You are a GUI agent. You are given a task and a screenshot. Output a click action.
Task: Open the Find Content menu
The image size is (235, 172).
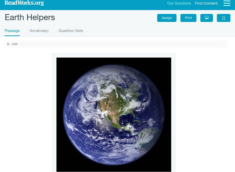(206, 3)
